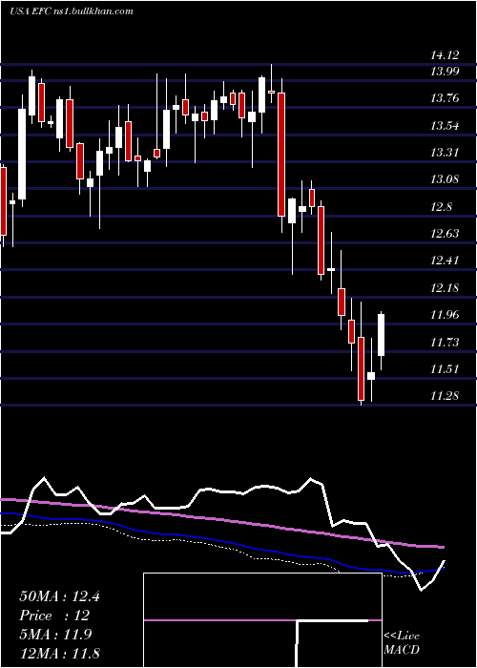
Task: Click the 11.96 price level label
Action: [445, 315]
